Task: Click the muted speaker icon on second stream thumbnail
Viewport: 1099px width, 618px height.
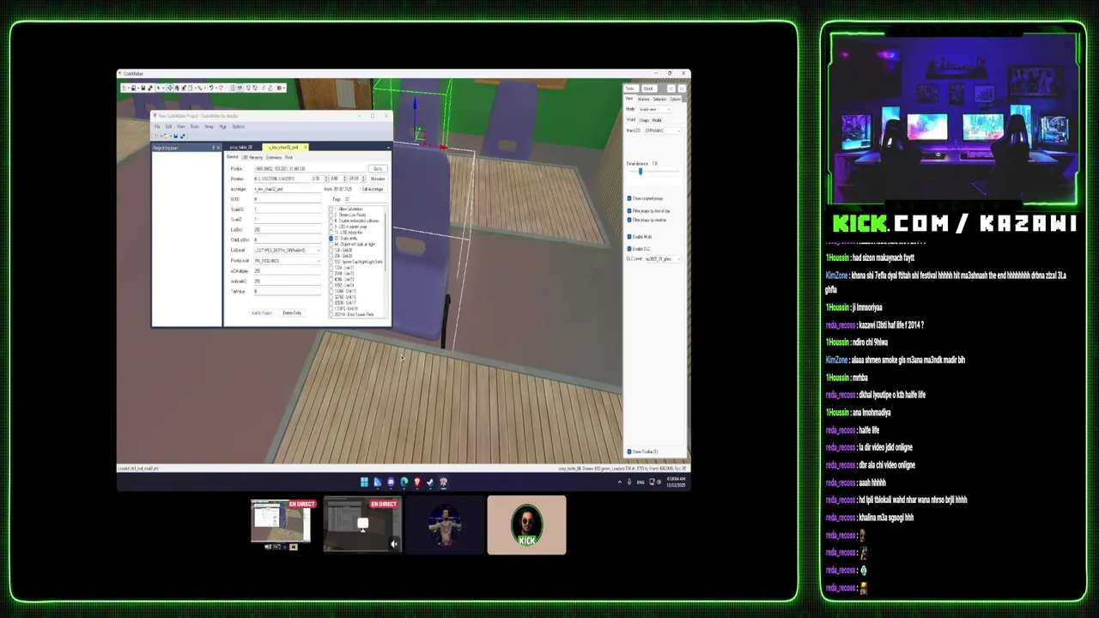Action: pos(393,543)
